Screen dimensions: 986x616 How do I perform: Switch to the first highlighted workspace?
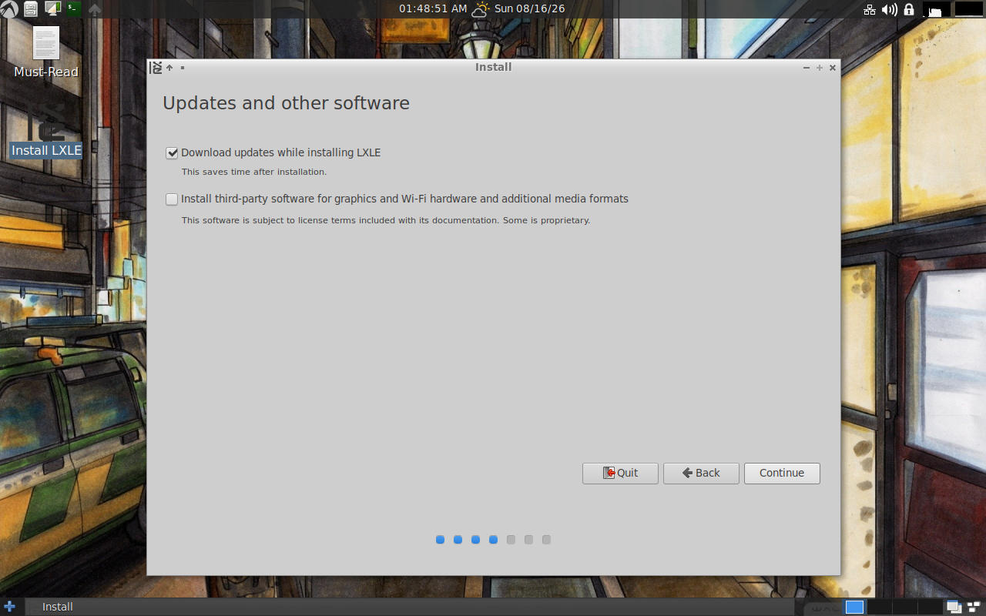(854, 607)
